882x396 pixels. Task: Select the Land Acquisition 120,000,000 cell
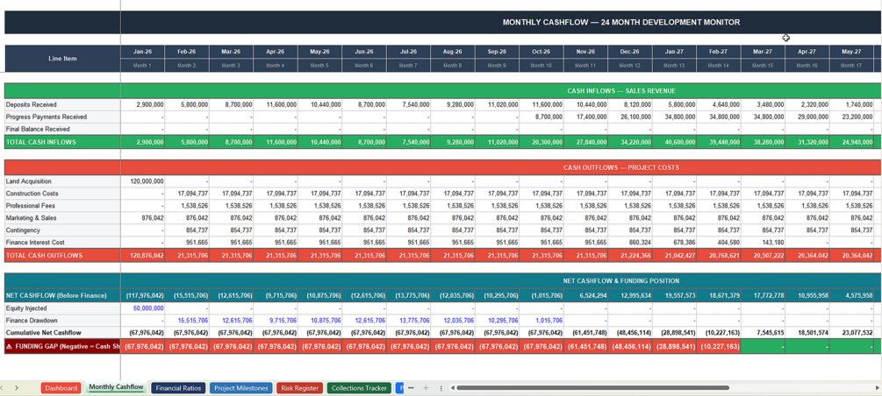pos(142,181)
